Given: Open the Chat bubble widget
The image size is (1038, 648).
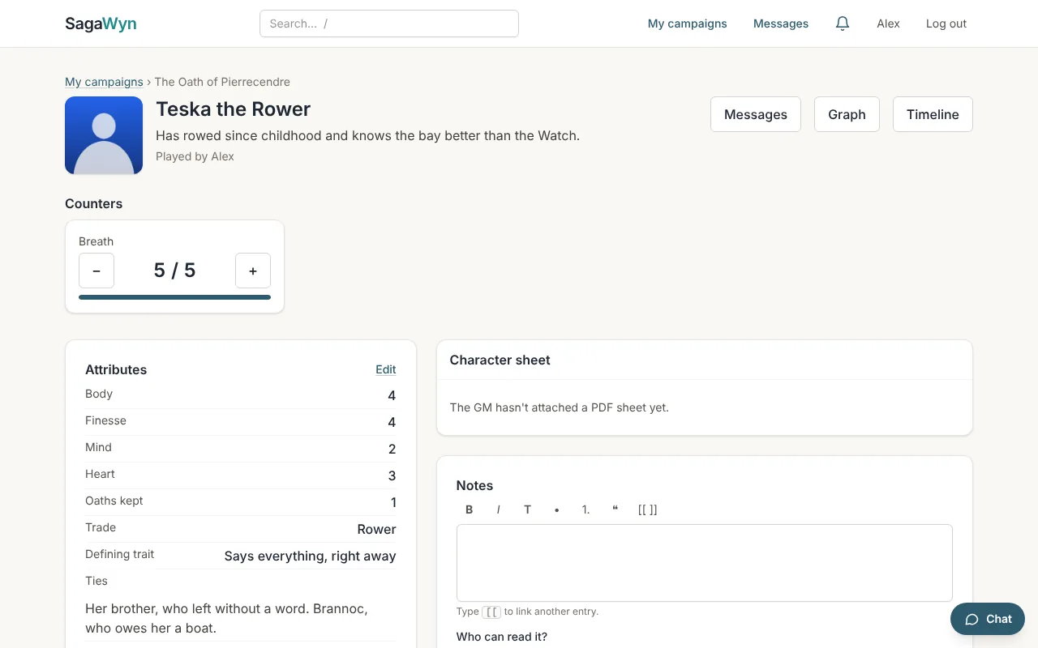Looking at the screenshot, I should 988,619.
